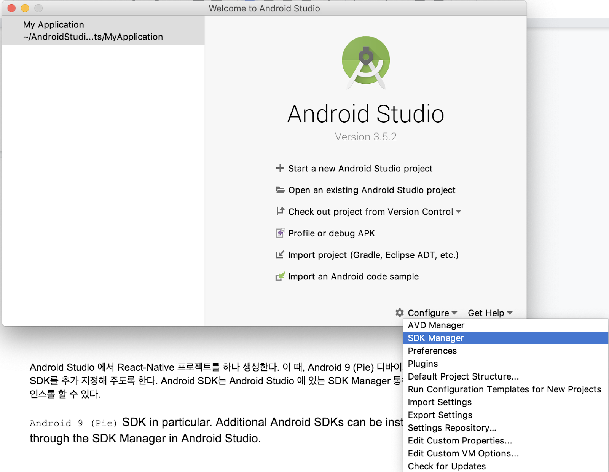Screen dimensions: 609x472
Task: Open Settings Repository... menu item
Action: 505,428
